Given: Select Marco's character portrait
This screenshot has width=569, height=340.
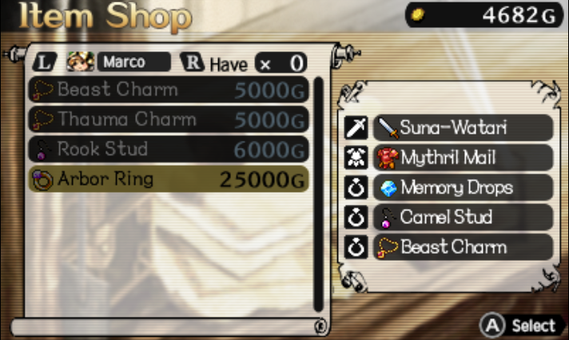Looking at the screenshot, I should point(81,62).
